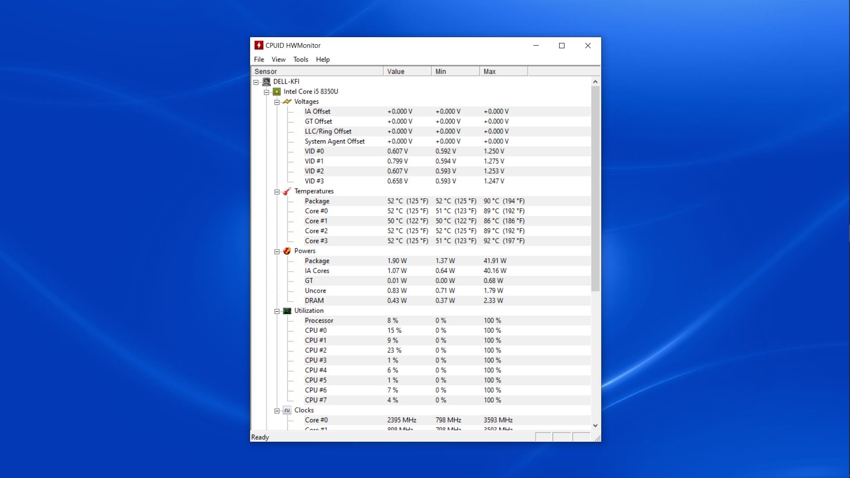The width and height of the screenshot is (850, 478).
Task: Click the status bar resize grip
Action: (597, 438)
